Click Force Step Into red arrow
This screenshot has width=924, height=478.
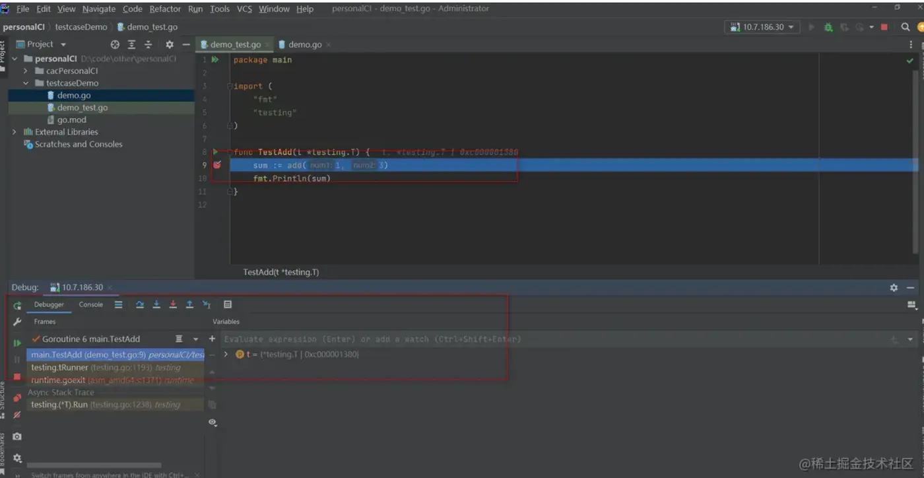coord(173,304)
